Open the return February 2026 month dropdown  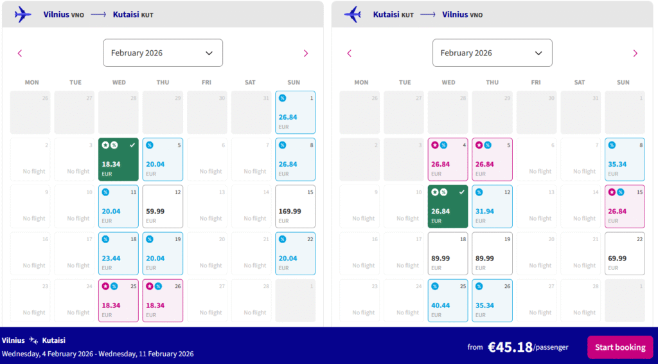point(492,53)
